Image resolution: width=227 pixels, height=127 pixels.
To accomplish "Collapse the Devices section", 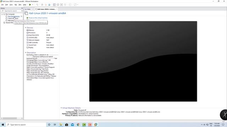I will point(26,28).
